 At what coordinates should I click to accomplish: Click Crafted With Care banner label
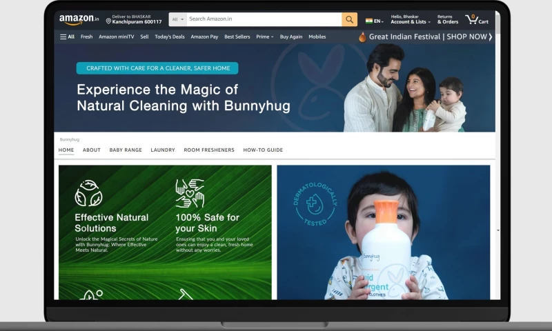[157, 68]
